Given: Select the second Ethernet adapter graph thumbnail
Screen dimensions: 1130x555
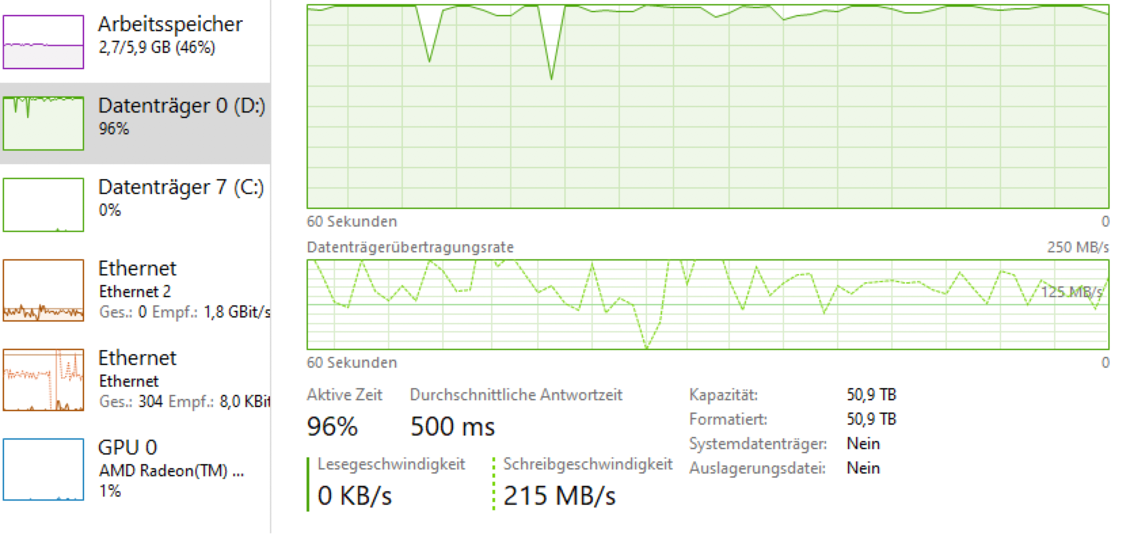Looking at the screenshot, I should (43, 380).
